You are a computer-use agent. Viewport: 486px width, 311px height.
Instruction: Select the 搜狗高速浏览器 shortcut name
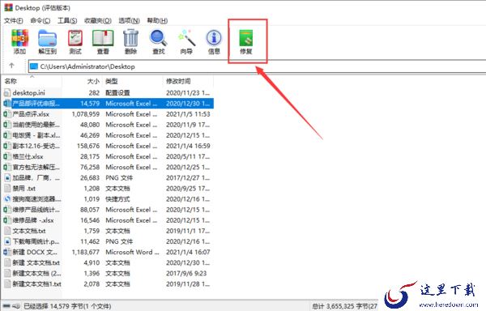click(x=36, y=199)
